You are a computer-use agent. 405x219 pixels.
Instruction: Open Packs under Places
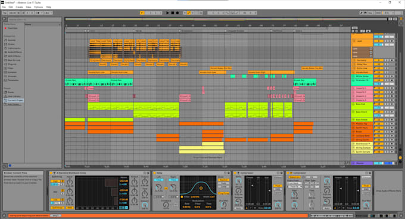(x=11, y=92)
